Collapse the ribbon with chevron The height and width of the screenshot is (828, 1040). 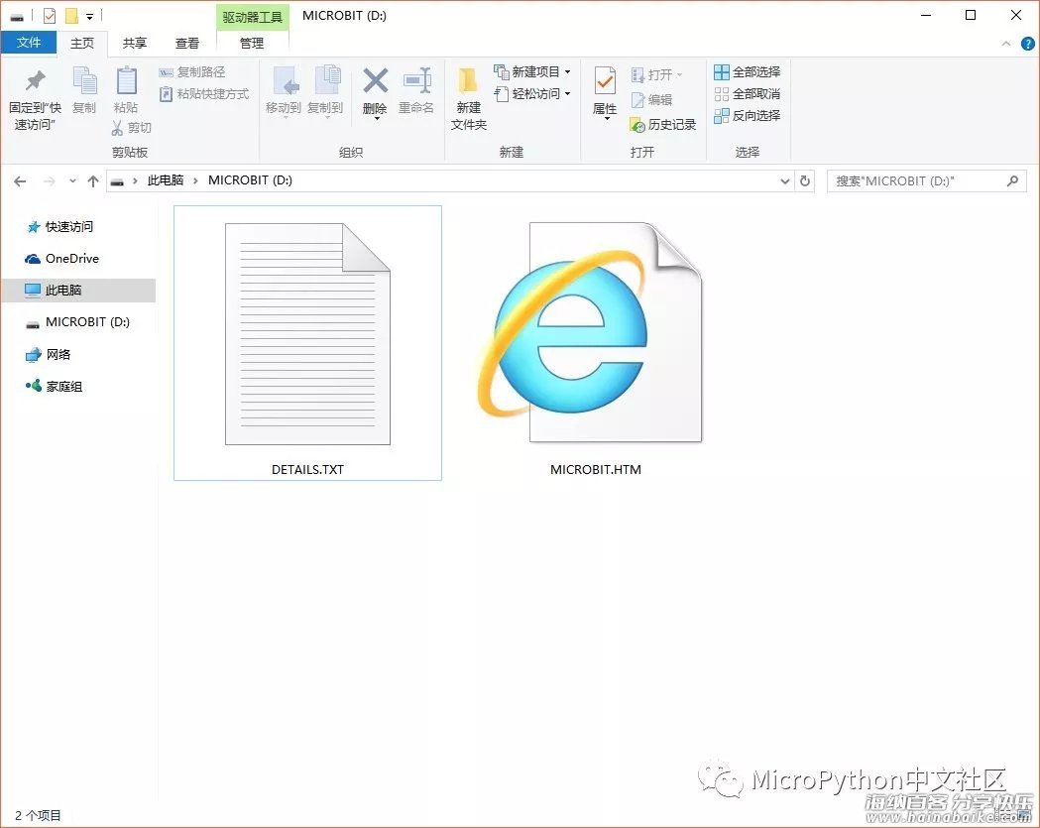point(1006,44)
